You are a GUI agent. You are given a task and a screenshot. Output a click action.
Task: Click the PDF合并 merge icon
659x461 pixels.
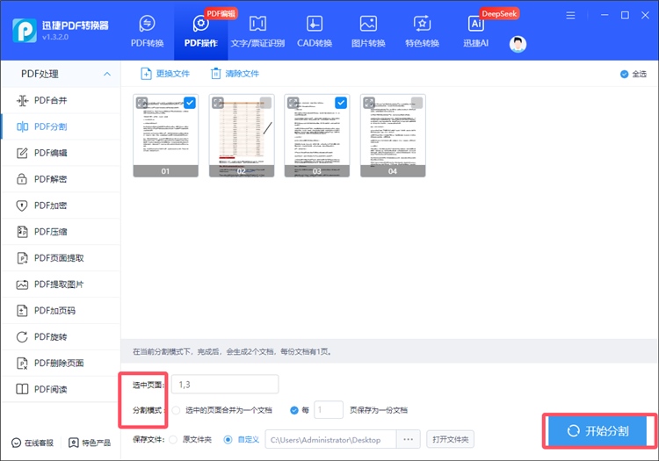22,100
